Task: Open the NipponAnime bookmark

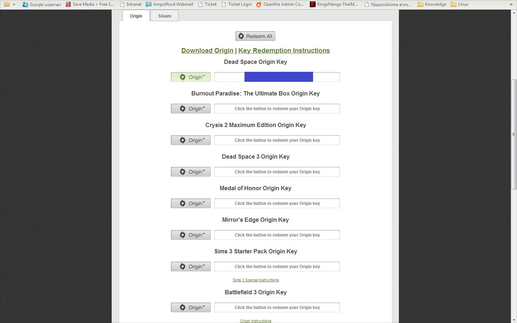Action: [x=388, y=4]
